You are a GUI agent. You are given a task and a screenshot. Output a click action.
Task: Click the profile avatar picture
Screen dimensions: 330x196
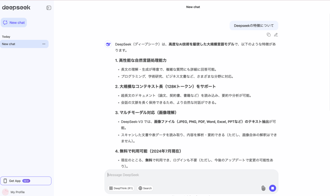(x=5, y=192)
